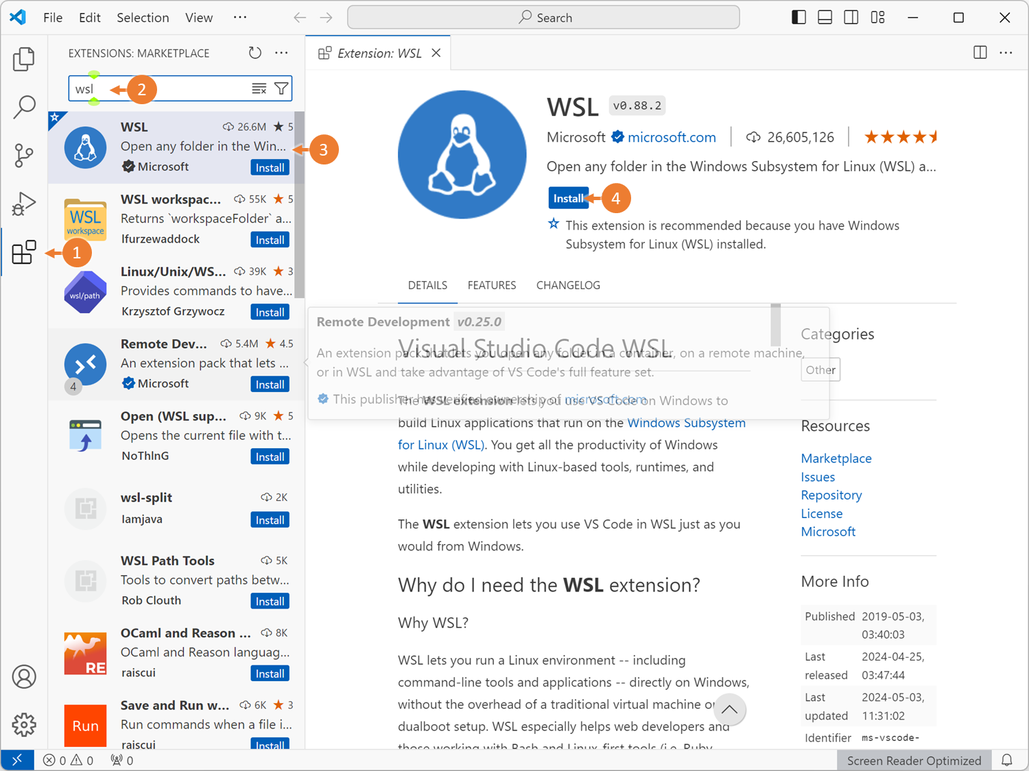Install the WSL extension from details page
Screen dimensions: 1029x771
pyautogui.click(x=569, y=198)
